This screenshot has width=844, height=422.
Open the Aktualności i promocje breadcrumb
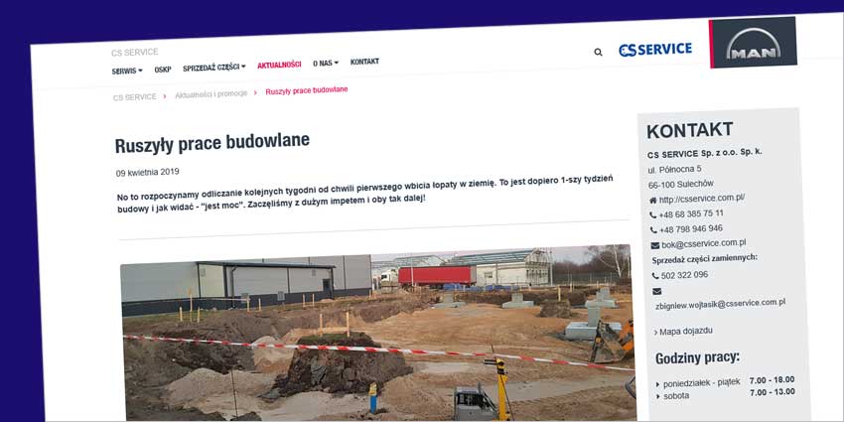point(211,94)
